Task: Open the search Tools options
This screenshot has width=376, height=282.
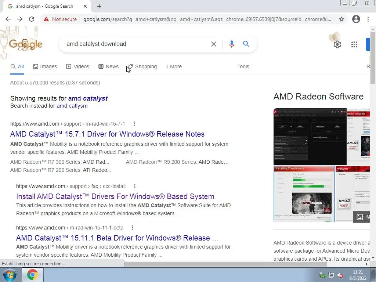Action: [x=243, y=67]
